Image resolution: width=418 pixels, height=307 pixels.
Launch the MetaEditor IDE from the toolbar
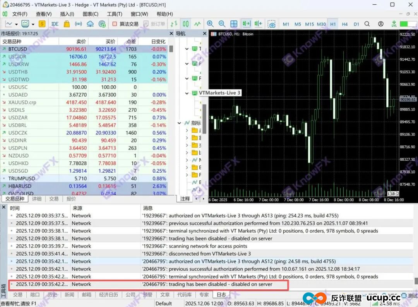[x=55, y=24]
